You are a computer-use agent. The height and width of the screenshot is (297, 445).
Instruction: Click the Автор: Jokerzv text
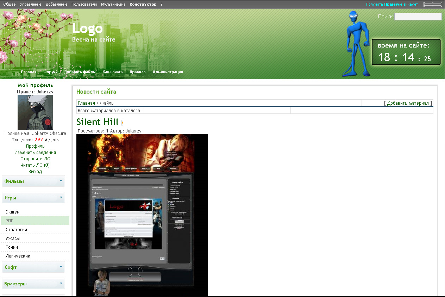pos(126,131)
